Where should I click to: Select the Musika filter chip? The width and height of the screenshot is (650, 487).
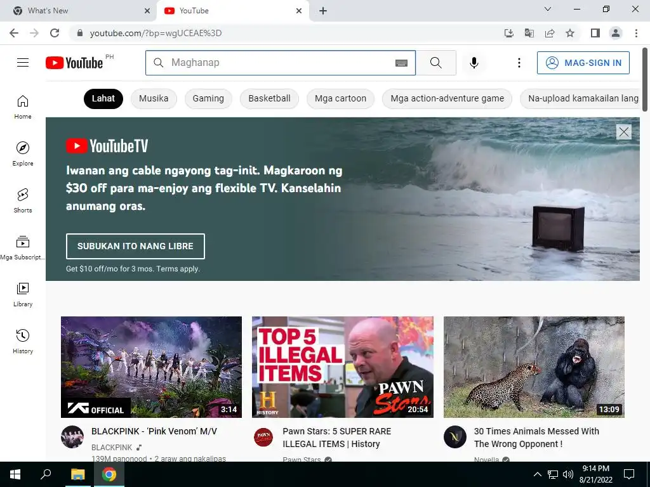point(154,98)
